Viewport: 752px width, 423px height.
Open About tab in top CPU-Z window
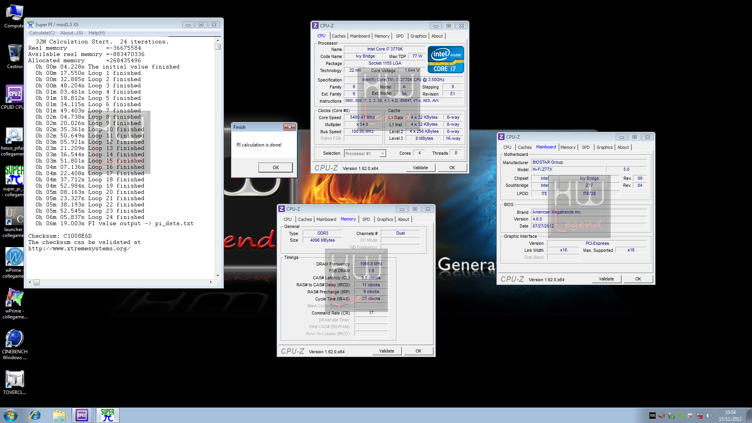437,36
